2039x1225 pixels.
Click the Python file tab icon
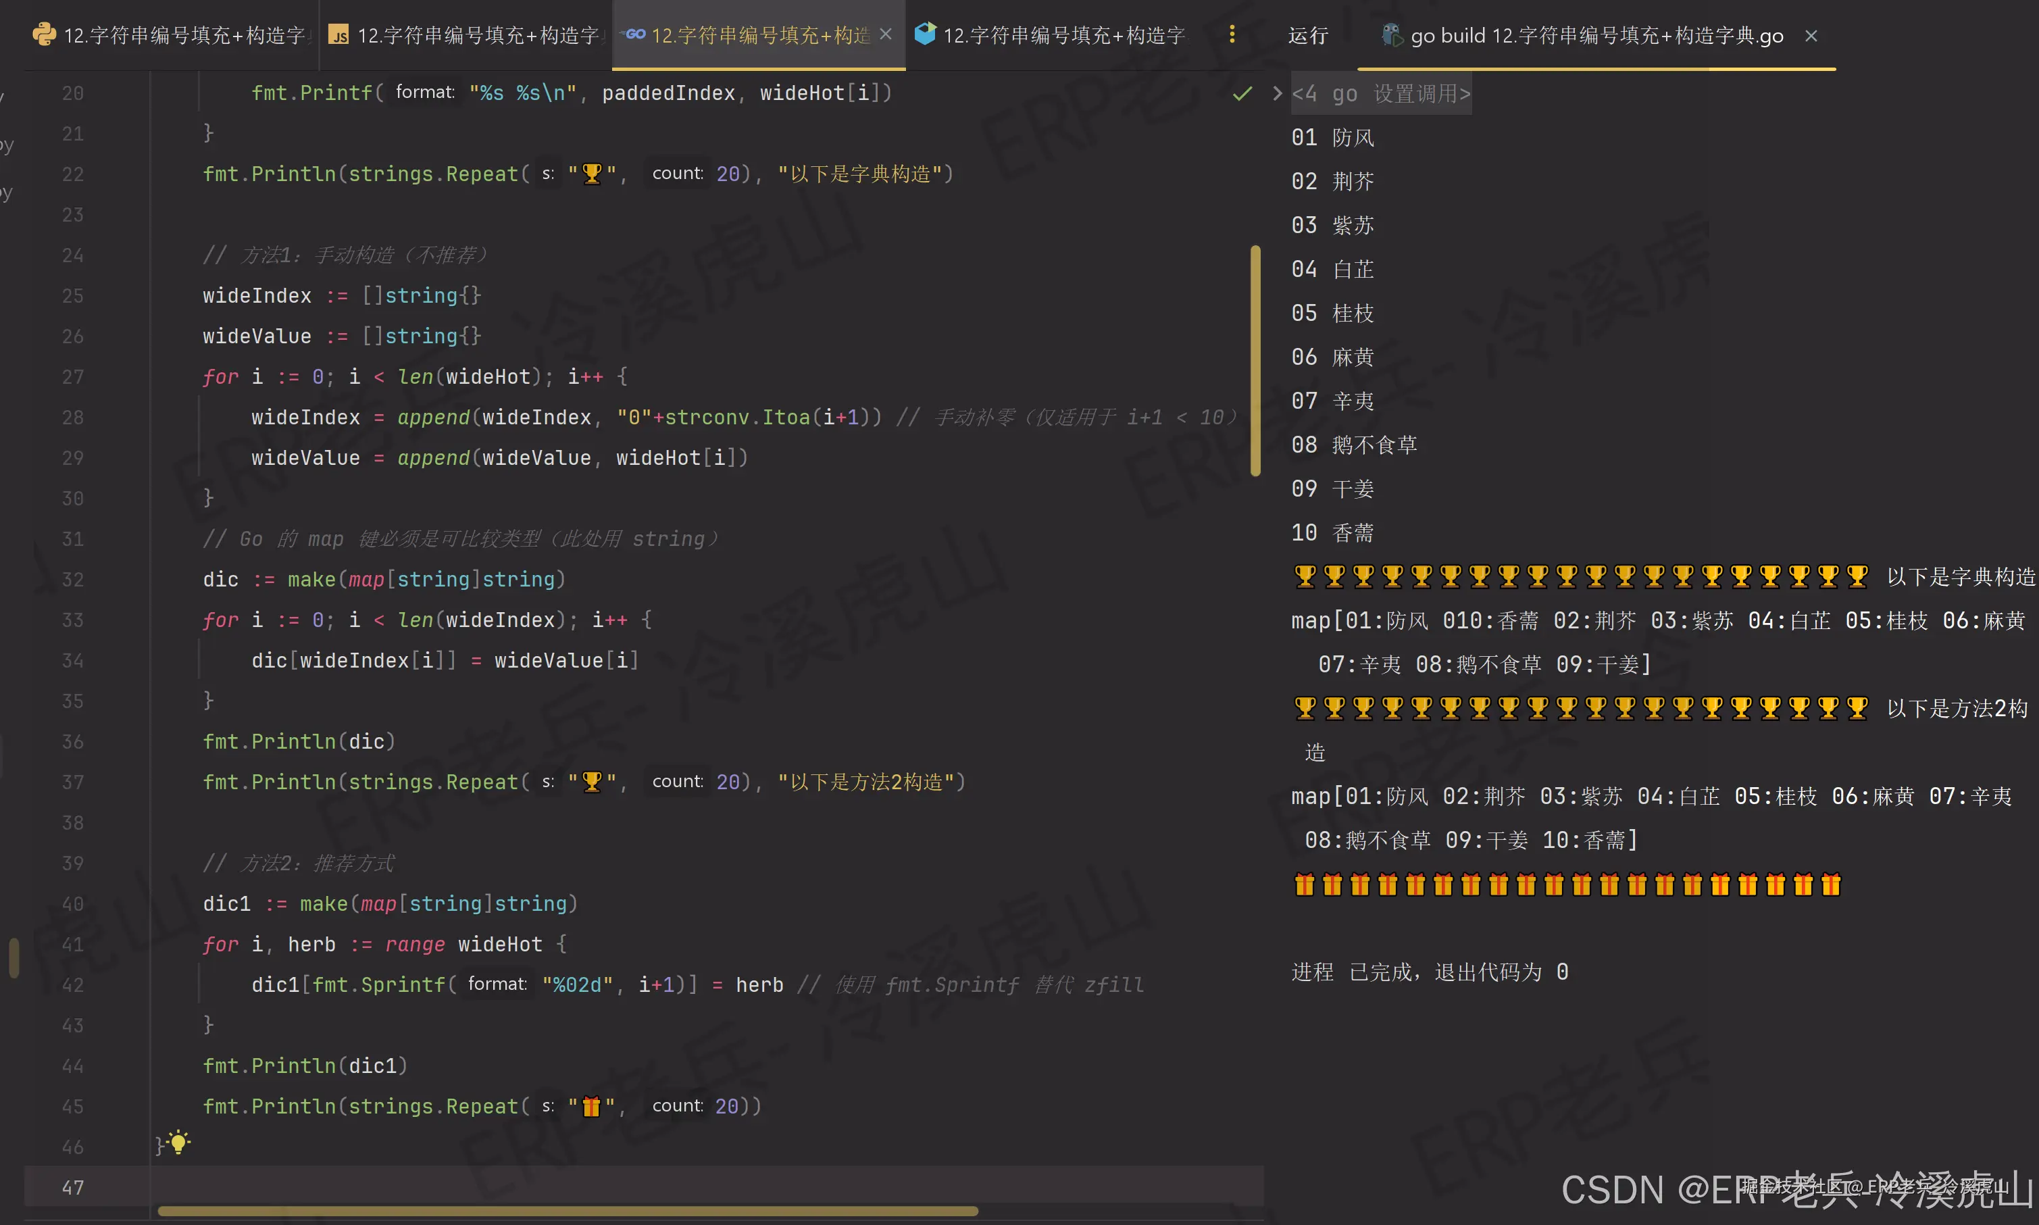tap(44, 34)
